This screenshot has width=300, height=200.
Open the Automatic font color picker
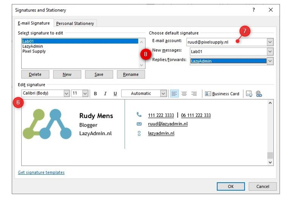163,94
